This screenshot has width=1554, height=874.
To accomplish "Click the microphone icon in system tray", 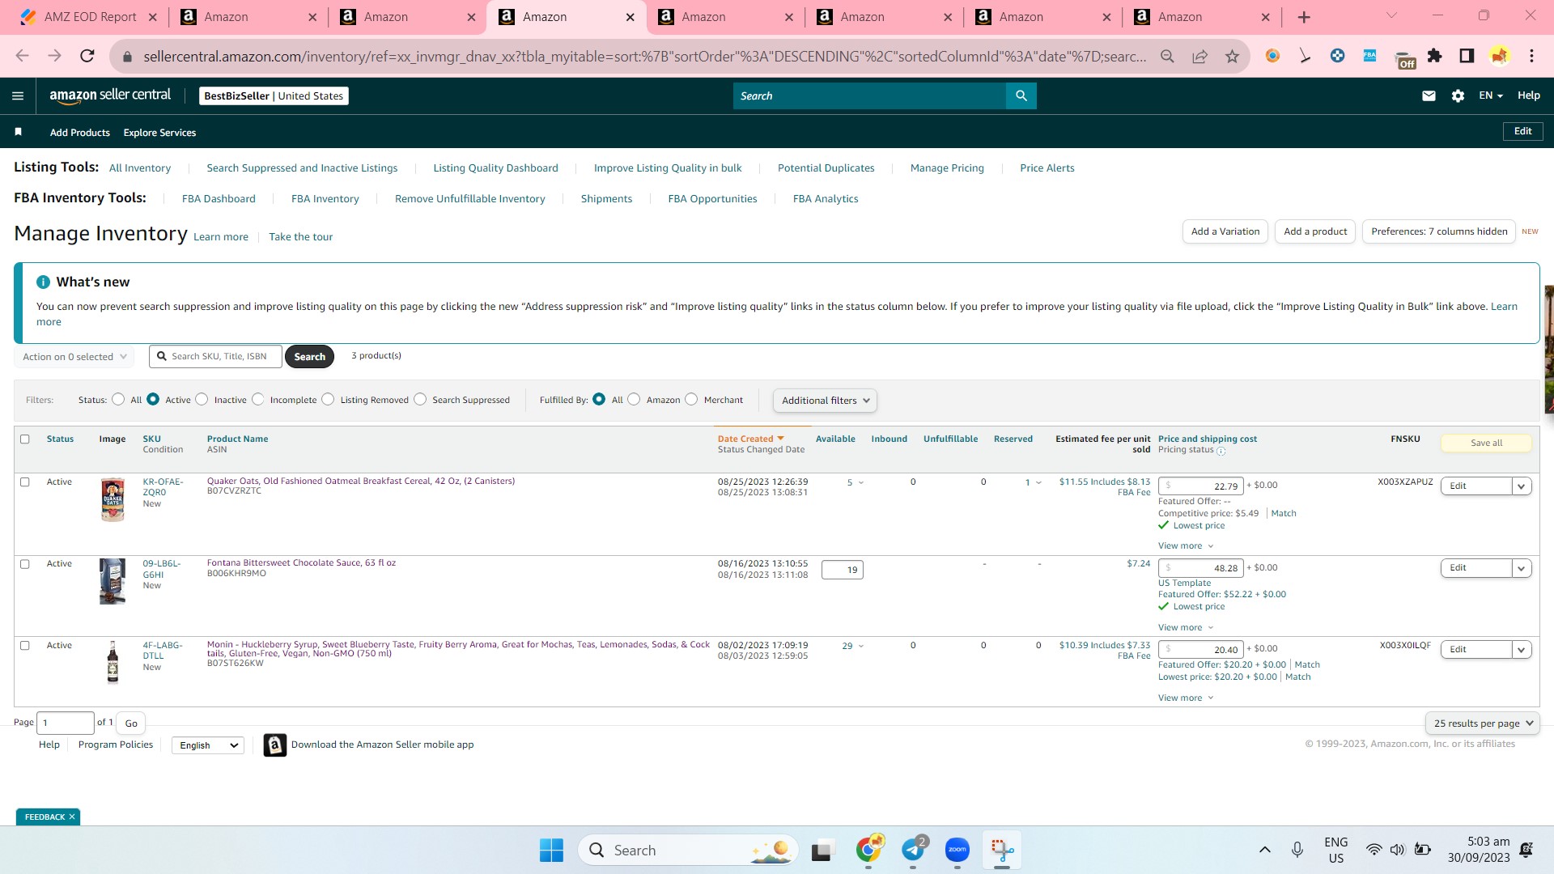I will click(x=1297, y=850).
